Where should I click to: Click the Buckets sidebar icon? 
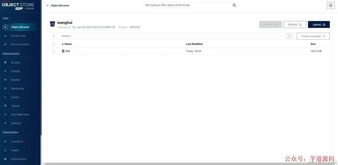point(5,63)
